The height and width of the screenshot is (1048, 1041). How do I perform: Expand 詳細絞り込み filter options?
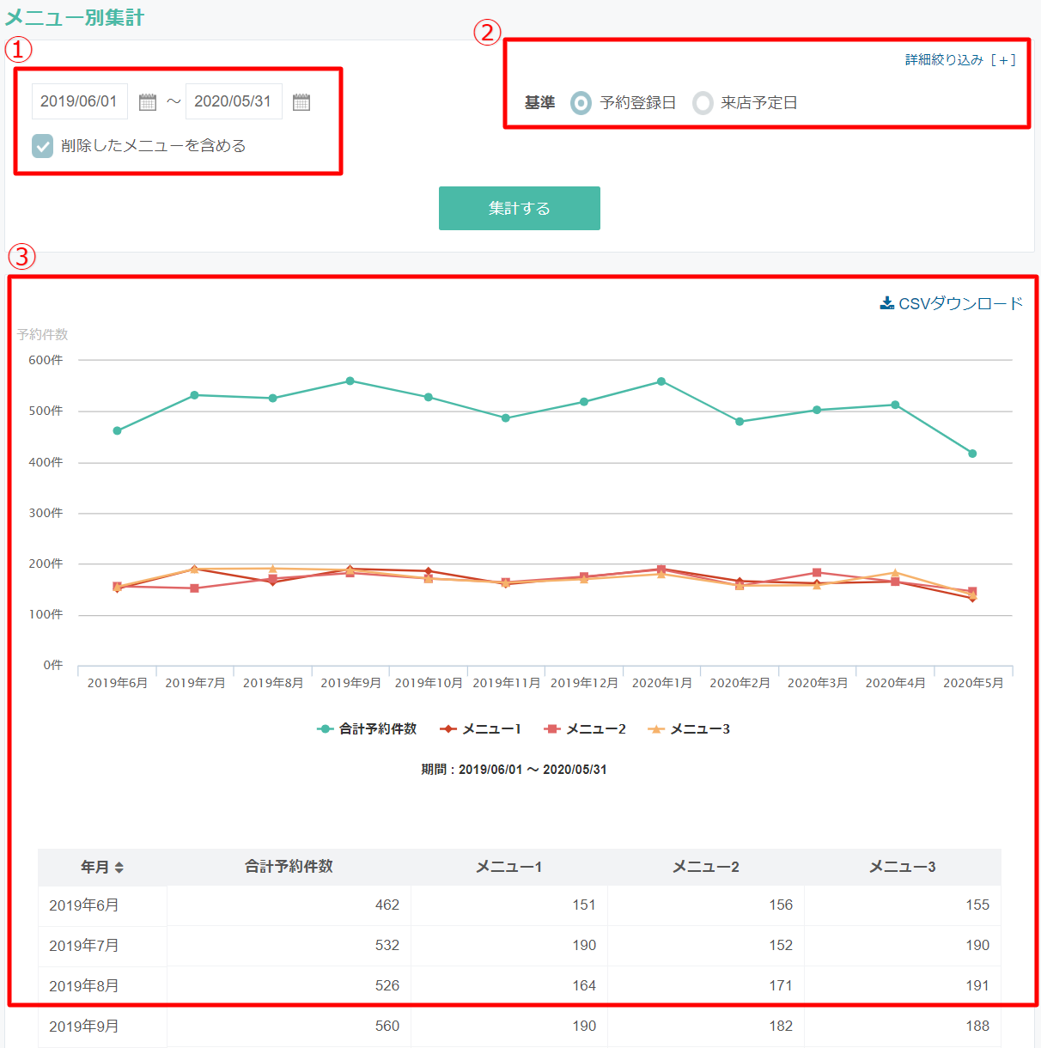pyautogui.click(x=960, y=60)
